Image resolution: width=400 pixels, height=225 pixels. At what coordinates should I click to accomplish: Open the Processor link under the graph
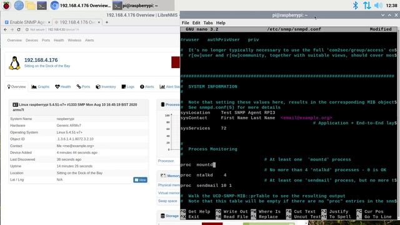(x=166, y=161)
